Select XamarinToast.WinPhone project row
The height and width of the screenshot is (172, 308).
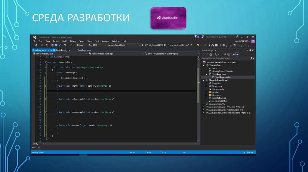click(x=229, y=113)
